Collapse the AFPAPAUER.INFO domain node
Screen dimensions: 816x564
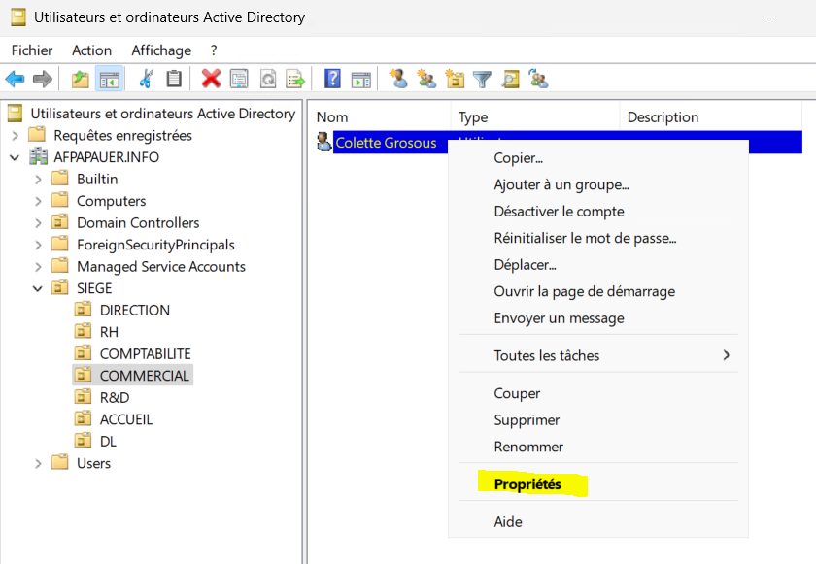coord(15,157)
